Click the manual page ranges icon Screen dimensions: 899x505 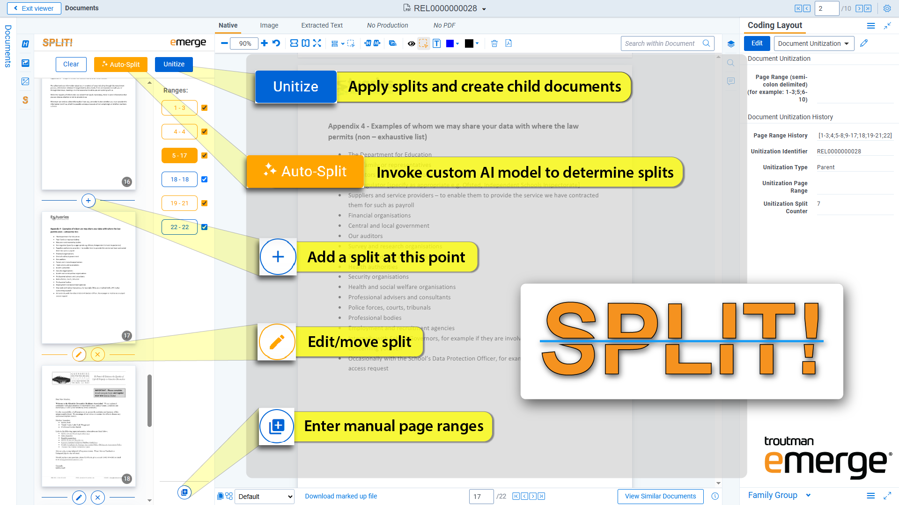[184, 492]
